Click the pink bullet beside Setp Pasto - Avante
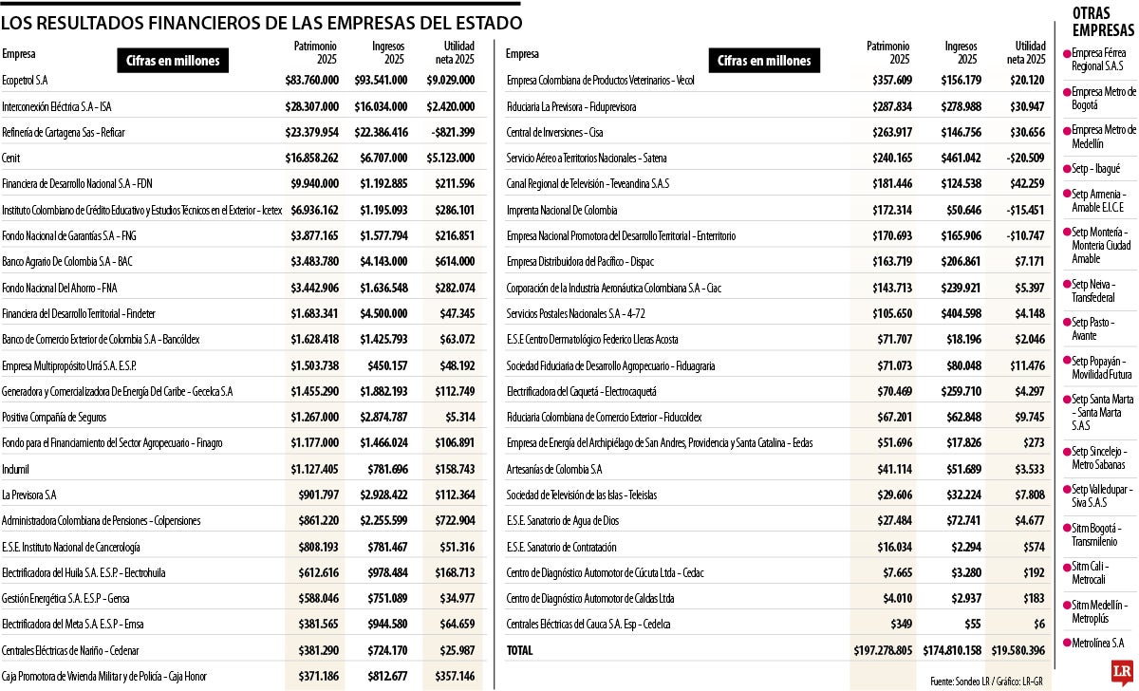 tap(1068, 323)
